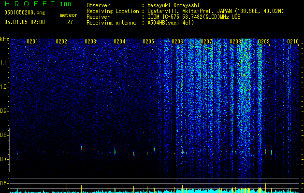Click the Receiver field label
The width and height of the screenshot is (304, 193).
98,17
